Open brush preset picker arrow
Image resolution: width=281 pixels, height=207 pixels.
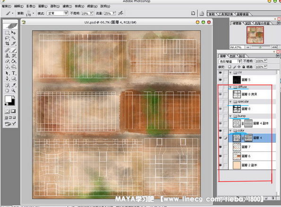coord(34,13)
